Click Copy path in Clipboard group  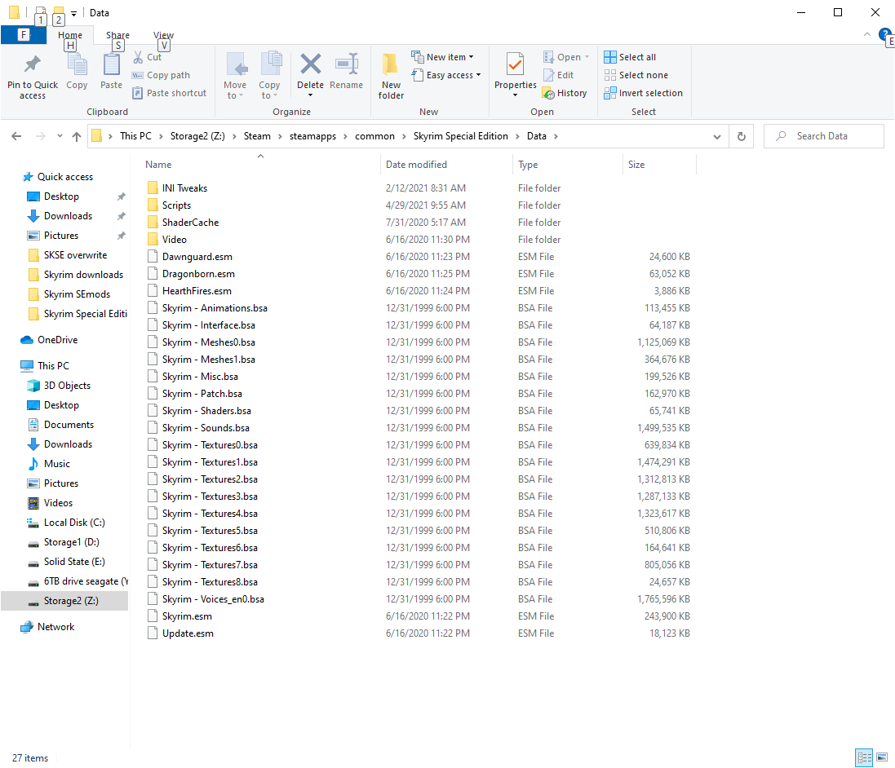click(162, 75)
